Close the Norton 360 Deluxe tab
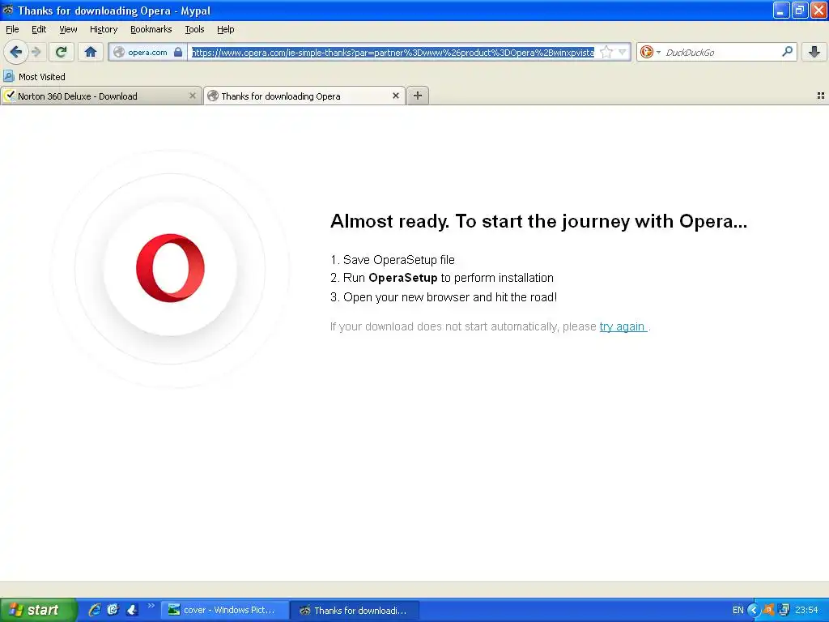Viewport: 829px width, 622px height. pos(193,96)
